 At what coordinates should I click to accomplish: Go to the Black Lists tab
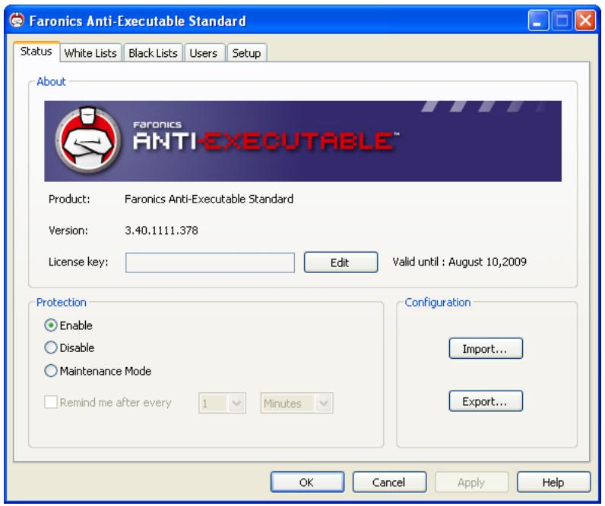(x=154, y=53)
